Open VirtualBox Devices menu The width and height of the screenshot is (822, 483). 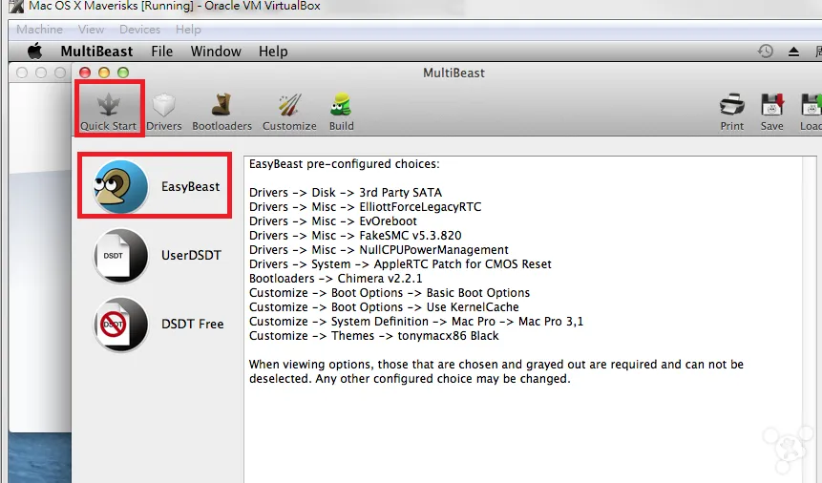[x=140, y=30]
